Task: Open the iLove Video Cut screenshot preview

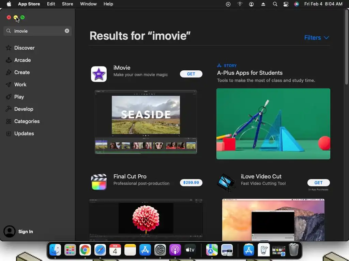Action: pos(273,220)
